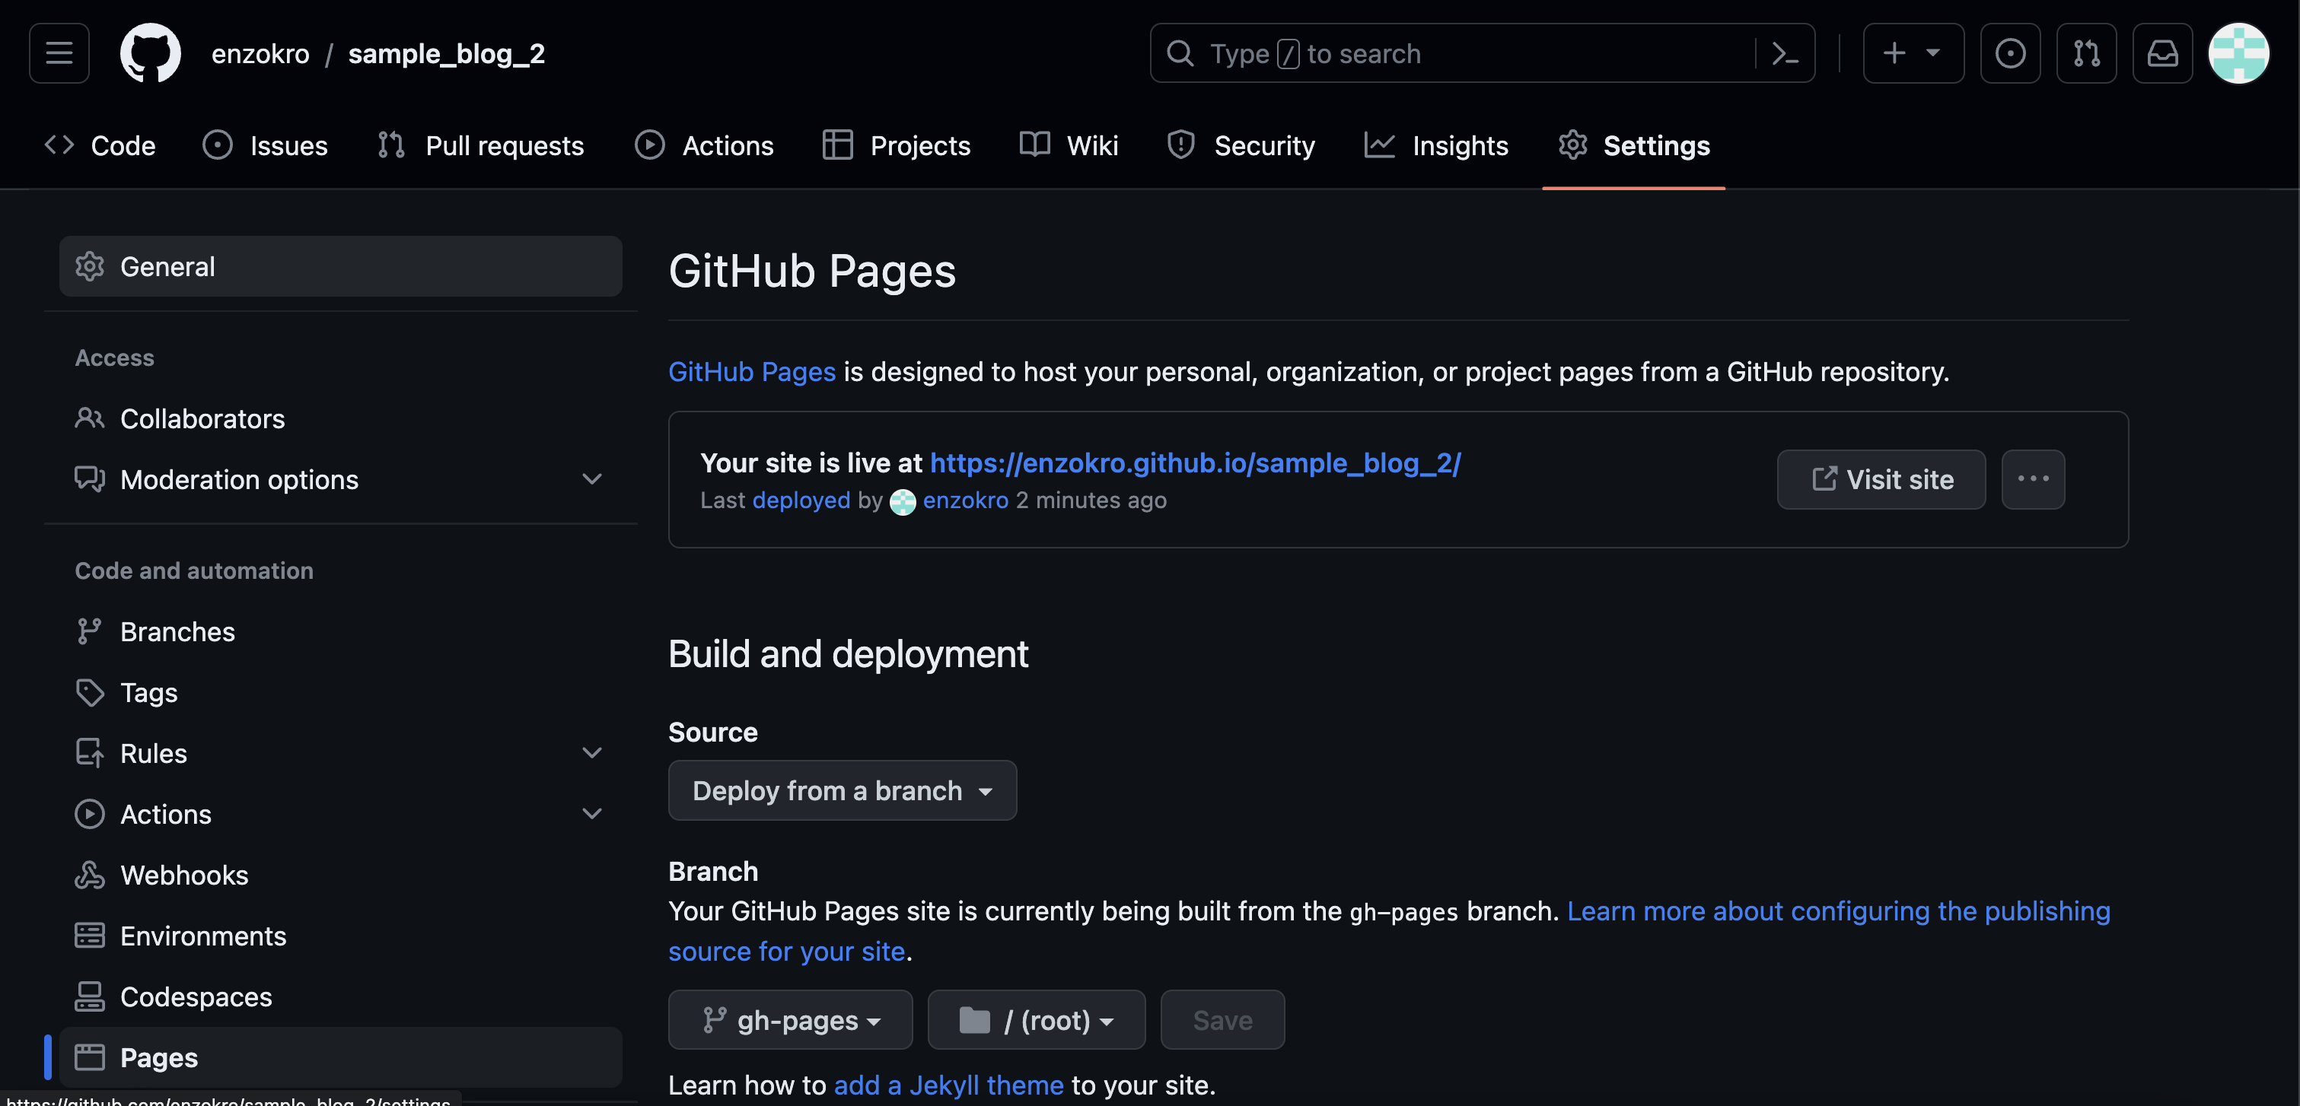
Task: Click the add a Jekyll theme link
Action: point(948,1085)
